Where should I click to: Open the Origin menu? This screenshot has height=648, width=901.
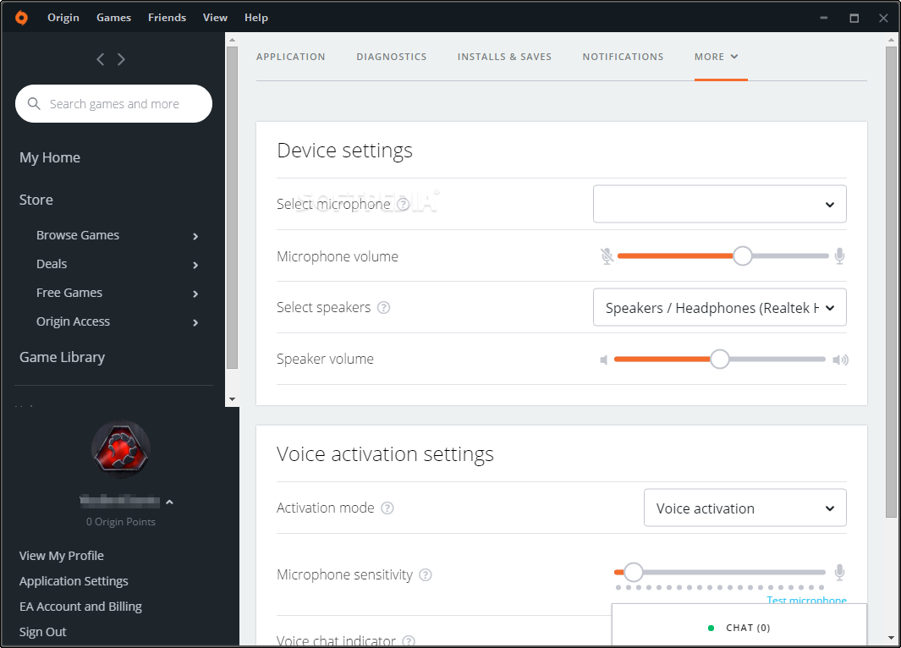pos(63,18)
